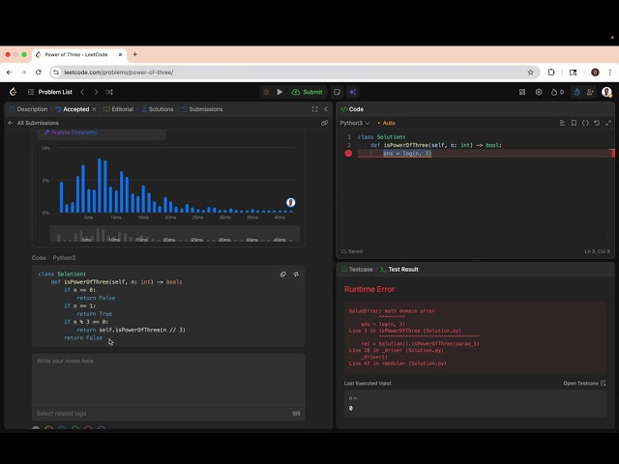Image resolution: width=619 pixels, height=464 pixels.
Task: Toggle fullscreen for the code editor
Action: coord(608,123)
